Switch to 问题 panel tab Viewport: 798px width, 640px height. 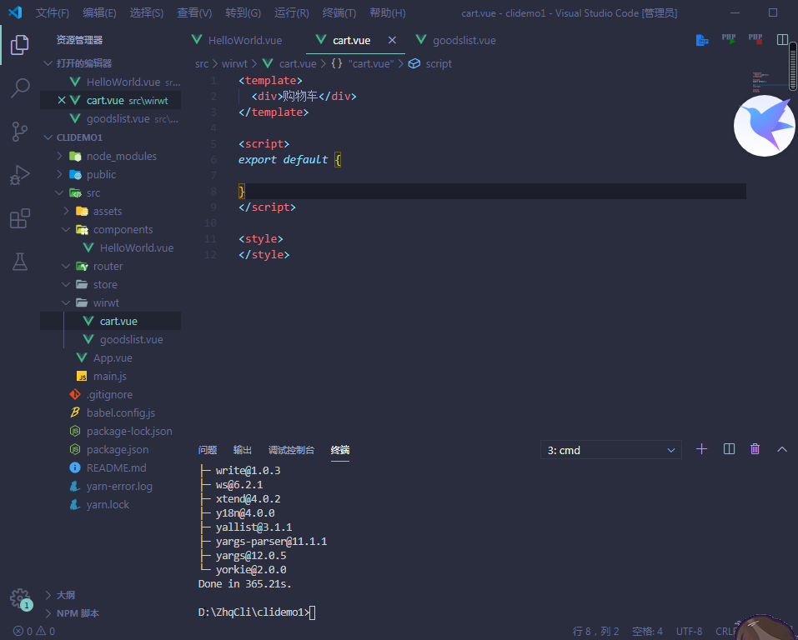(x=207, y=450)
